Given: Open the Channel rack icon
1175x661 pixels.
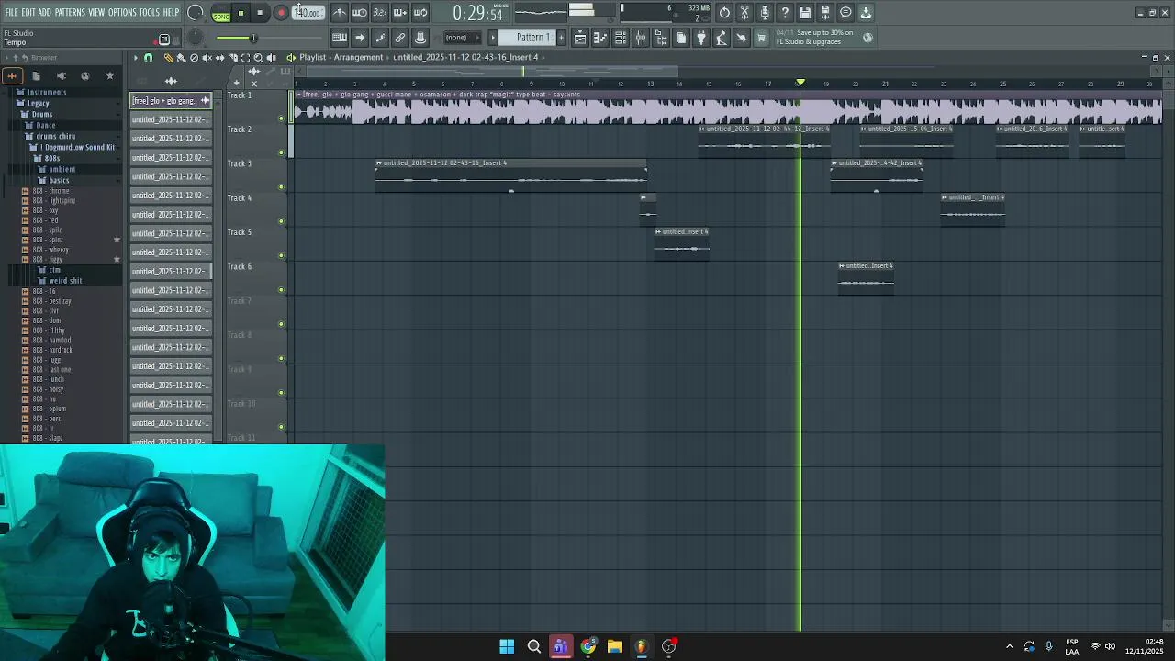Looking at the screenshot, I should tap(621, 38).
